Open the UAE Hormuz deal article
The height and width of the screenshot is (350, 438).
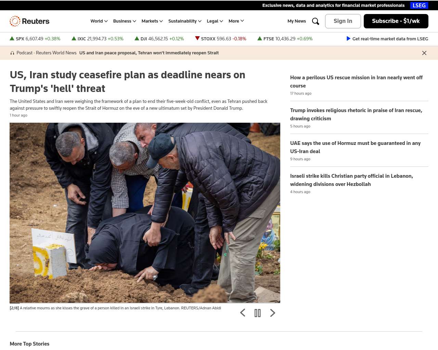355,147
